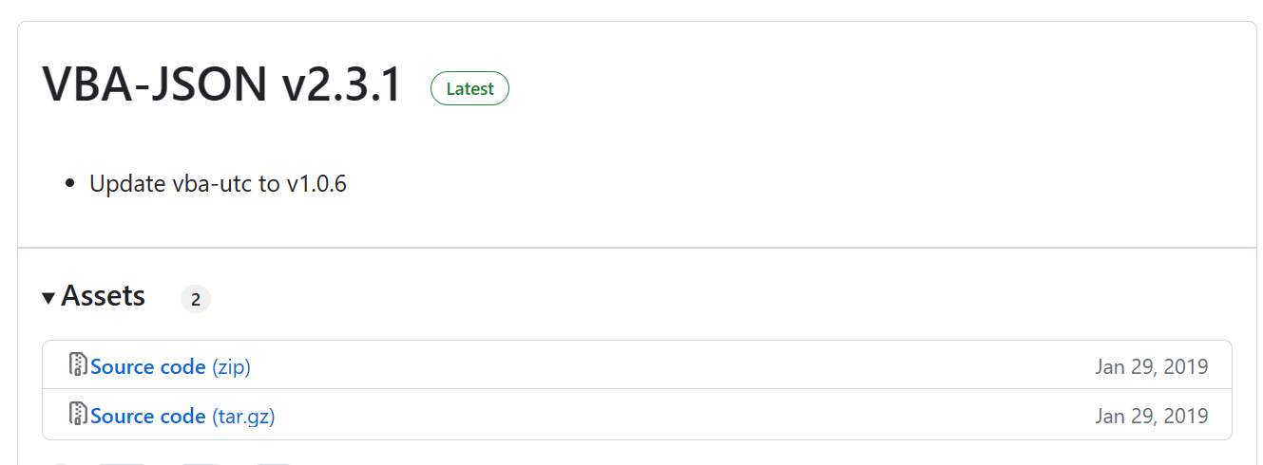1263x465 pixels.
Task: Click empty space in the tar.gz asset row
Action: coord(665,416)
